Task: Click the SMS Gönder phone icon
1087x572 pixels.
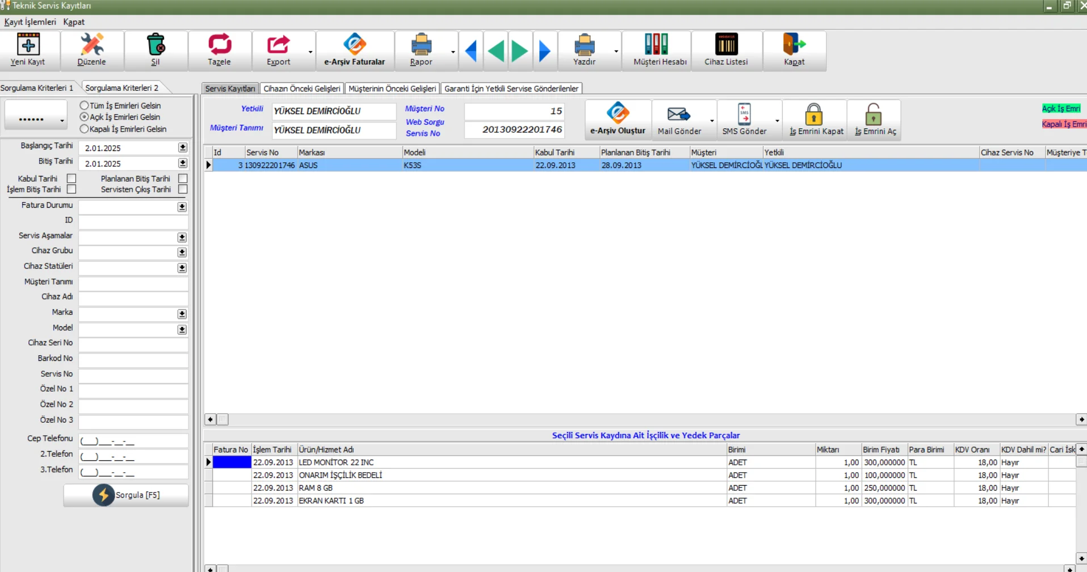Action: (744, 113)
